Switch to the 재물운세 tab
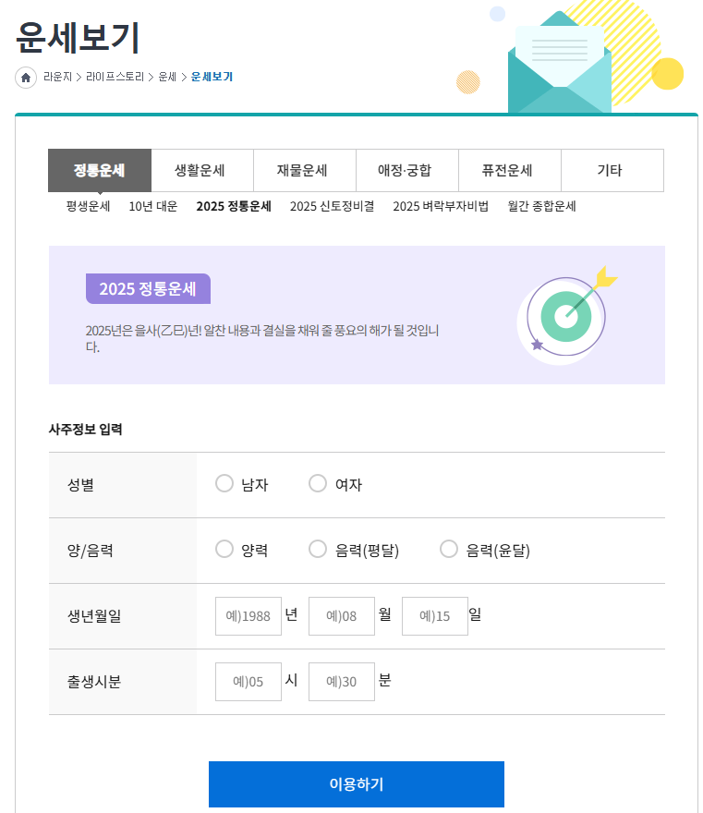Screen dimensions: 703x813 coord(305,170)
